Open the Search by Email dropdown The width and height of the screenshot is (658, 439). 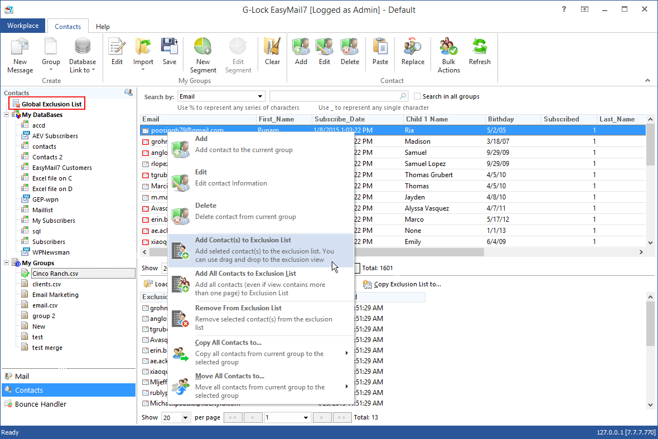(x=261, y=96)
